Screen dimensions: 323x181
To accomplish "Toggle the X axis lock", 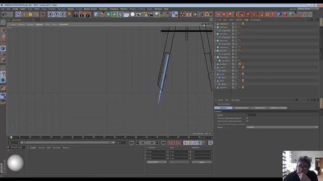I will click(x=50, y=14).
